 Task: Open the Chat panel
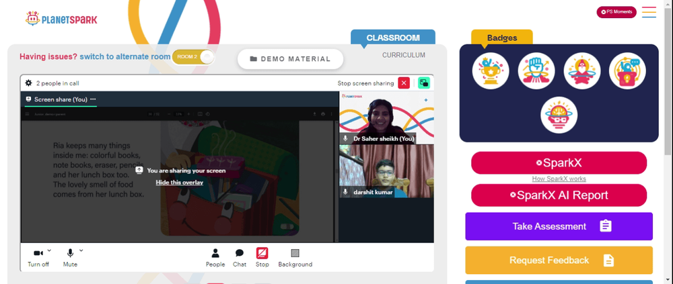point(240,258)
